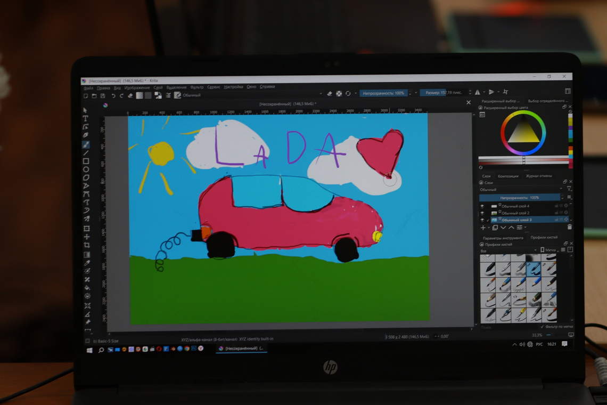
Task: Select the Text tool in toolbox
Action: pos(86,119)
